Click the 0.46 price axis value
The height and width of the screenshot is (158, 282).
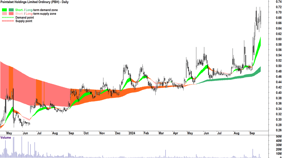tap(279, 76)
